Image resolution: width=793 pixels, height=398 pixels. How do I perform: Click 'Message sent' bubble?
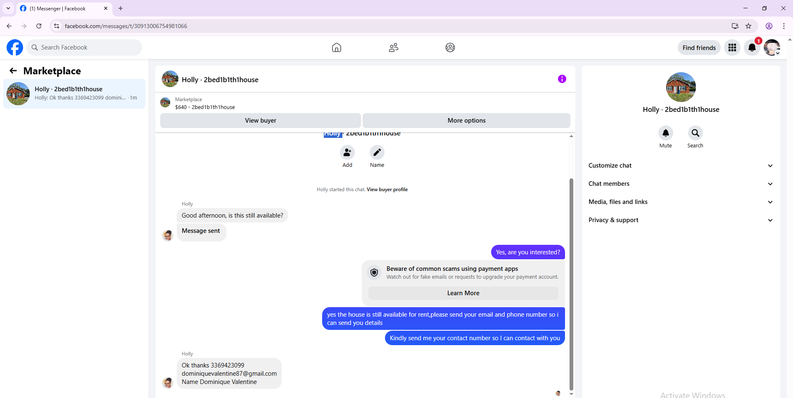click(201, 232)
